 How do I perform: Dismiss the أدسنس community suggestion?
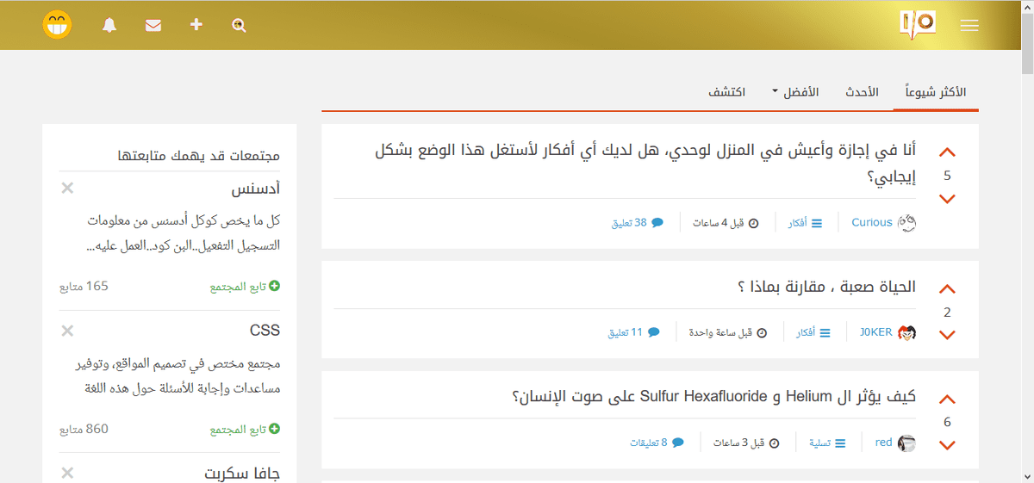click(x=67, y=188)
